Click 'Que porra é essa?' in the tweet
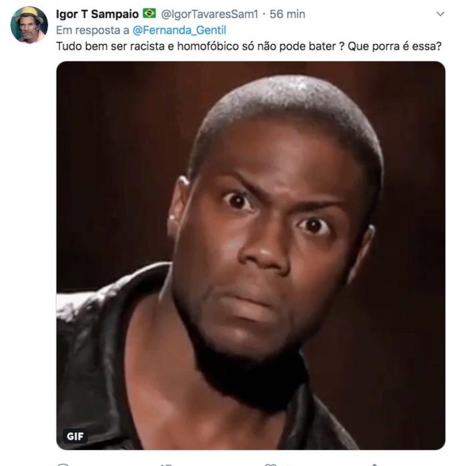 [x=394, y=47]
